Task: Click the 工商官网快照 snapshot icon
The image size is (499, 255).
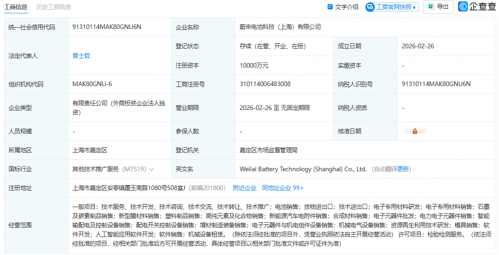Action: click(370, 7)
